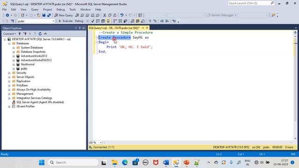The width and height of the screenshot is (299, 168).
Task: Click the Undo arrow icon
Action: [x=121, y=15]
